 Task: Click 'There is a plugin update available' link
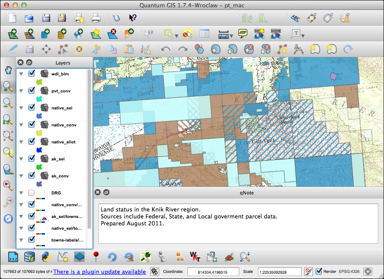click(99, 272)
